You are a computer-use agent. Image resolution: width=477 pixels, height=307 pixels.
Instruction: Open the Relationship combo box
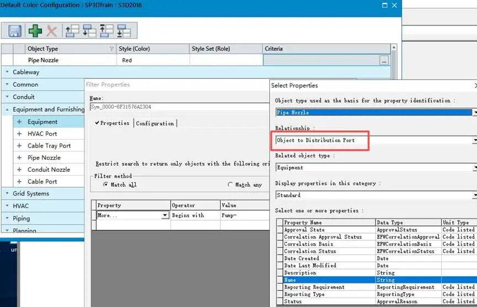[376, 140]
